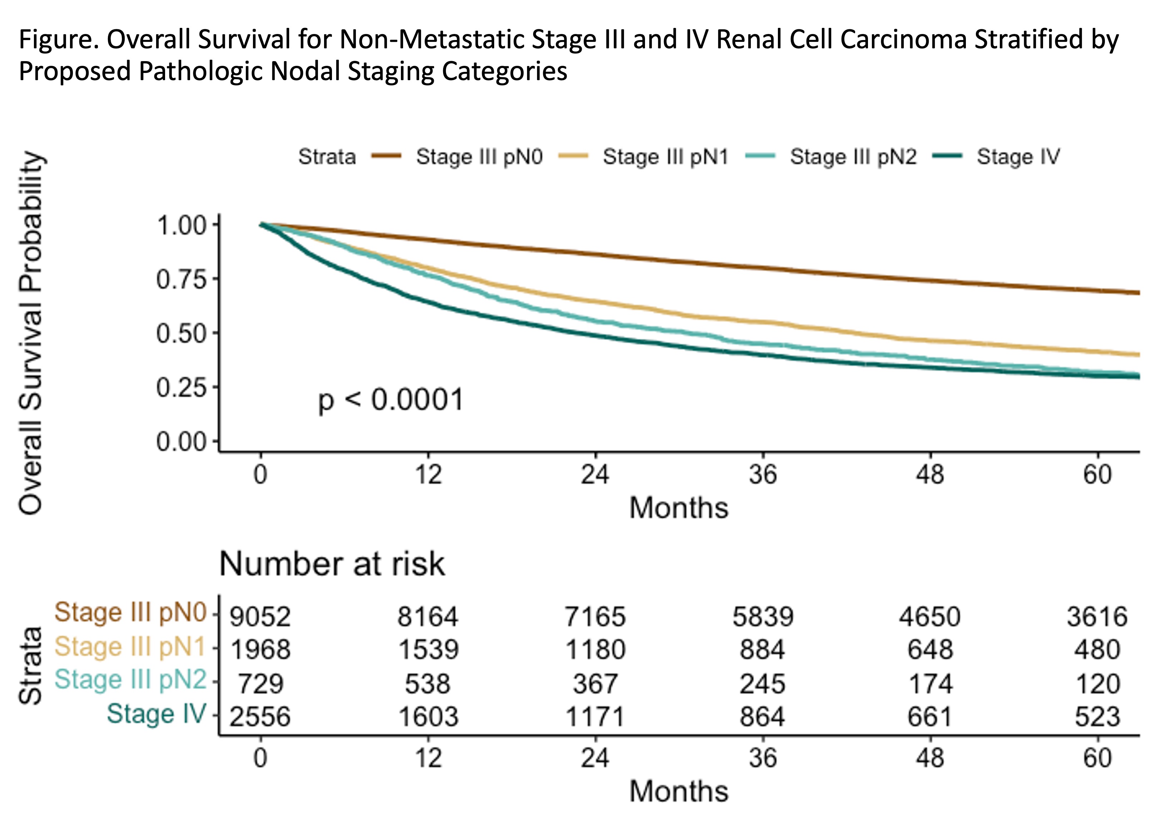
Task: Click the 'Stage III pN2' risk table row label
Action: click(130, 680)
